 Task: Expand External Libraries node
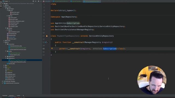click(3, 81)
